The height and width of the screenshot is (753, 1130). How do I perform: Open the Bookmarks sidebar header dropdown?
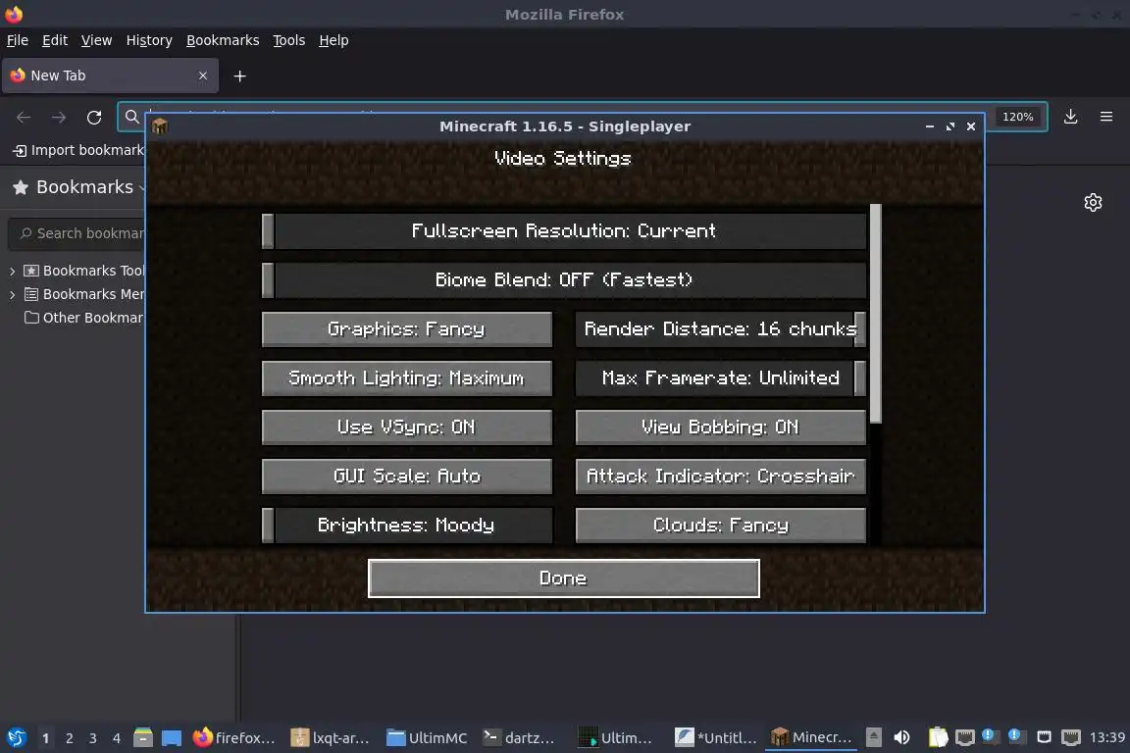click(78, 187)
